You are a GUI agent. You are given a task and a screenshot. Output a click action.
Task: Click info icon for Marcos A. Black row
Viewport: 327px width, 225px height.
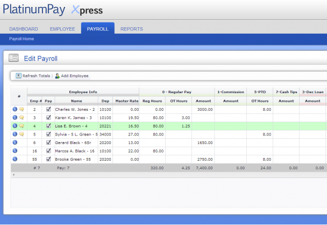click(x=15, y=151)
